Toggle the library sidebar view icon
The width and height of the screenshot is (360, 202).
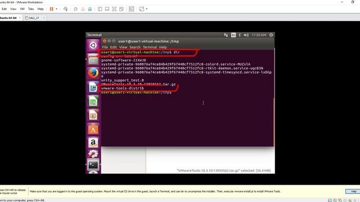point(100,9)
